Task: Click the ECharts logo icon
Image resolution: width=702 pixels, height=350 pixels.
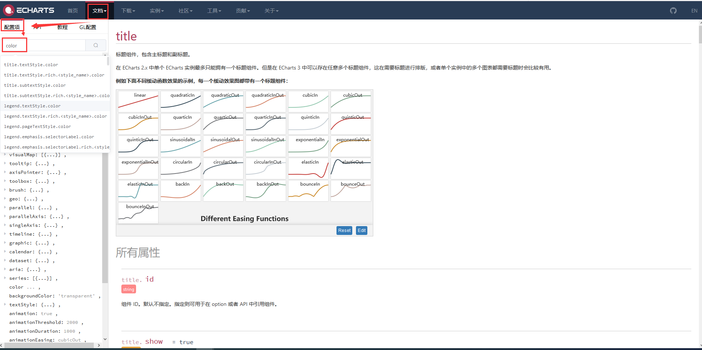Action: 8,10
